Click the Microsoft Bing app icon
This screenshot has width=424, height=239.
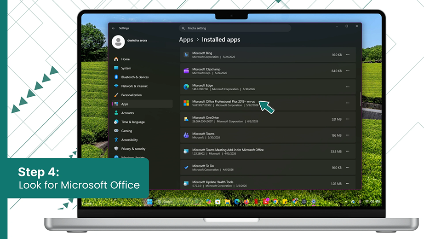[186, 55]
